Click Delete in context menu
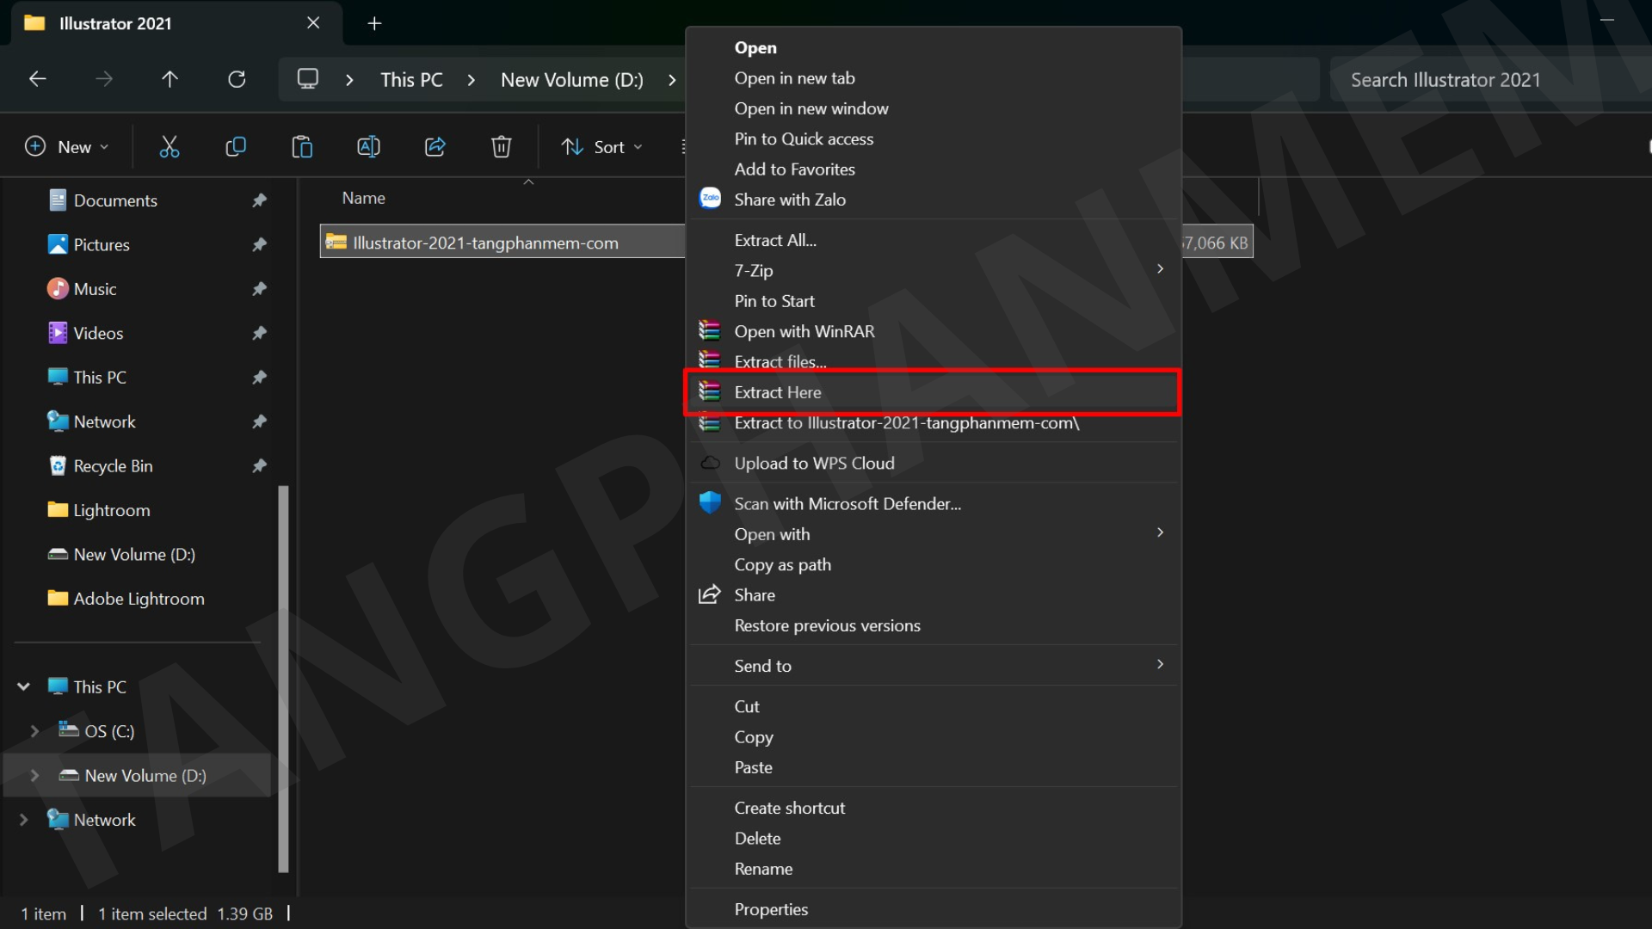Screen dimensions: 1652x929 tap(933, 838)
